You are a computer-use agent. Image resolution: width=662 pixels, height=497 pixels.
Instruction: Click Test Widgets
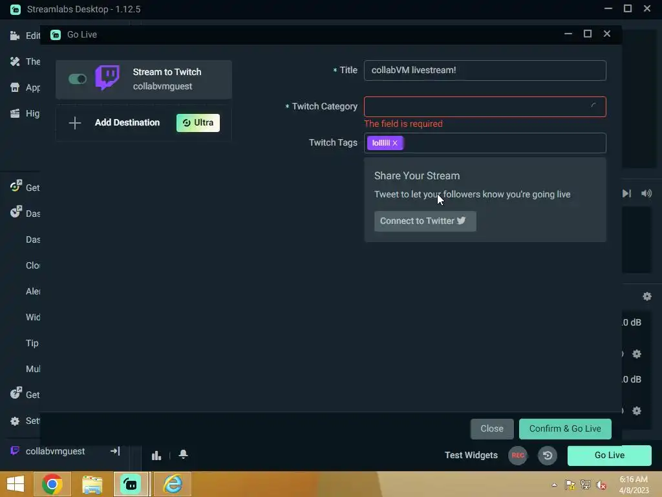point(471,455)
